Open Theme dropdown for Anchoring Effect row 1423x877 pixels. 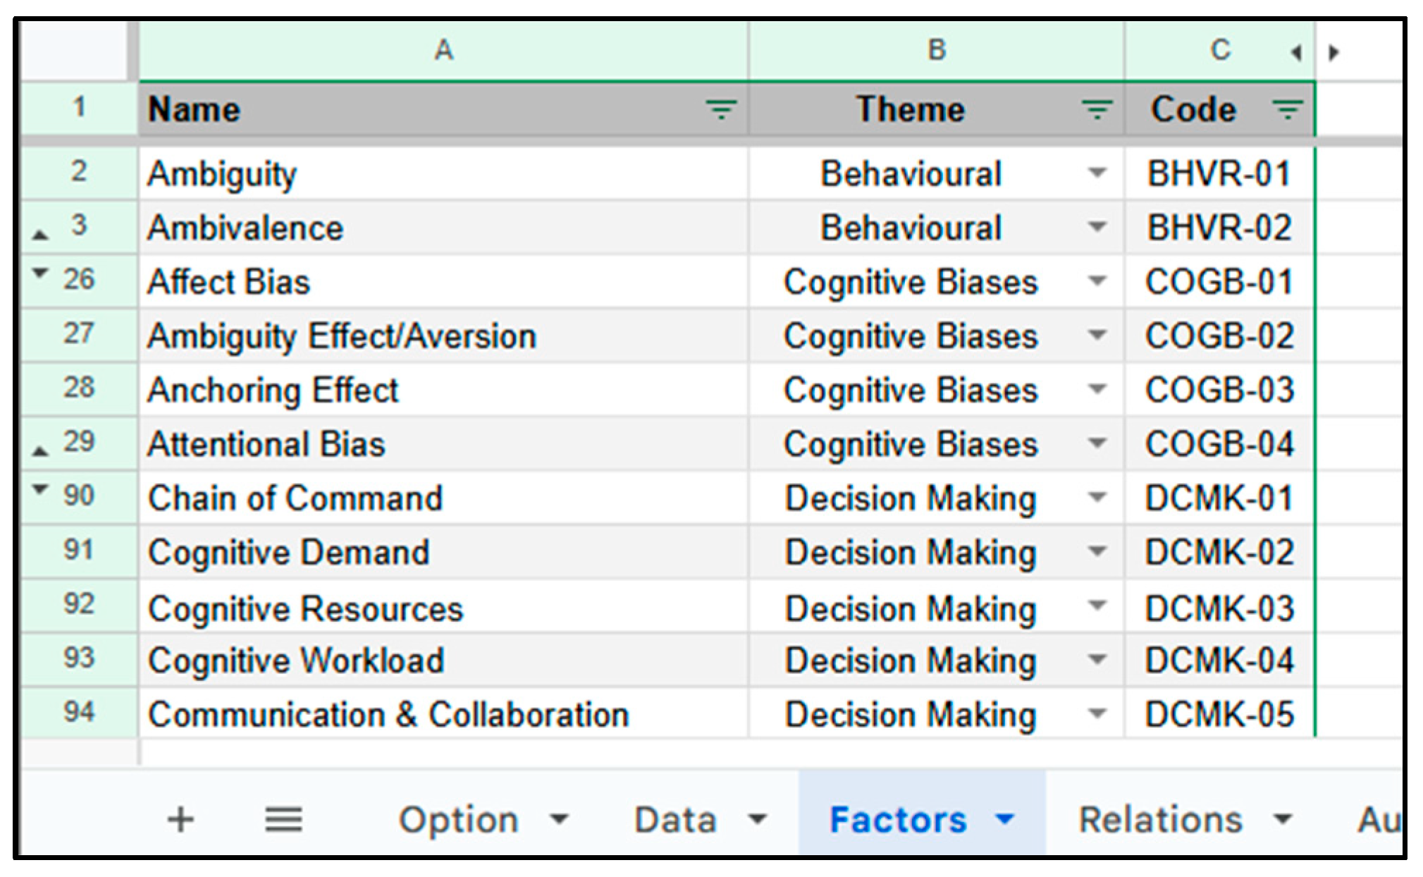[1097, 389]
